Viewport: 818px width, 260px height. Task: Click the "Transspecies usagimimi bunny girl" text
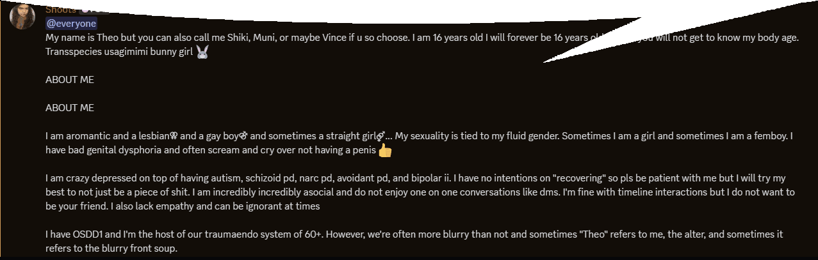[119, 52]
